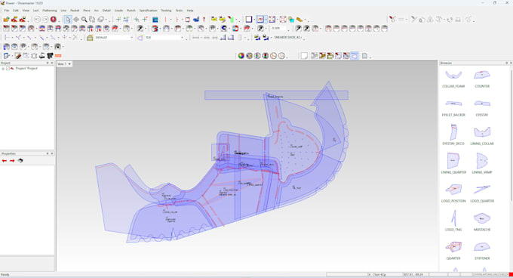Expand the Project tree node

[x=3, y=69]
